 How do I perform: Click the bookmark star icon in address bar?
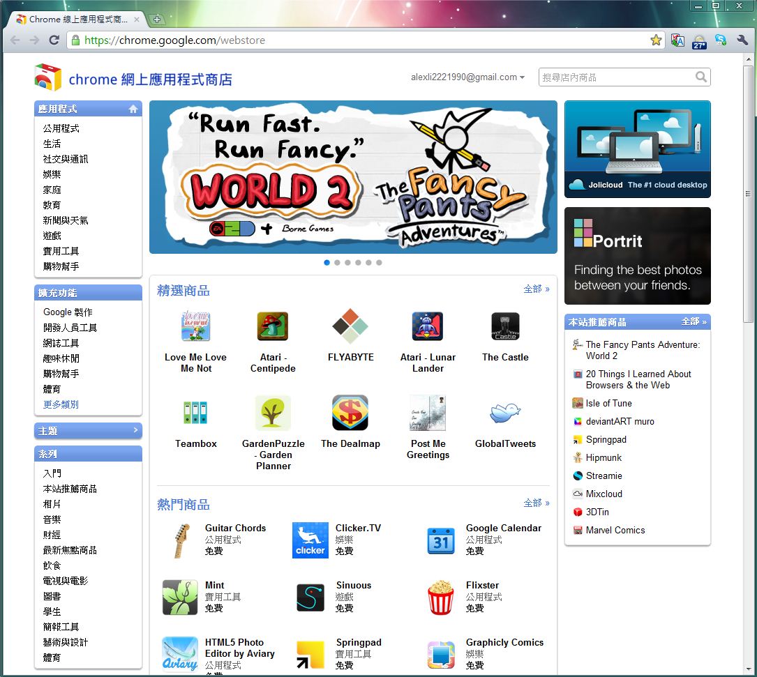(x=656, y=40)
